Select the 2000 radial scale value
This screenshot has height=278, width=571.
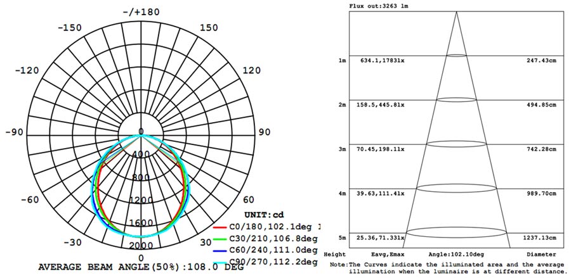pyautogui.click(x=141, y=246)
